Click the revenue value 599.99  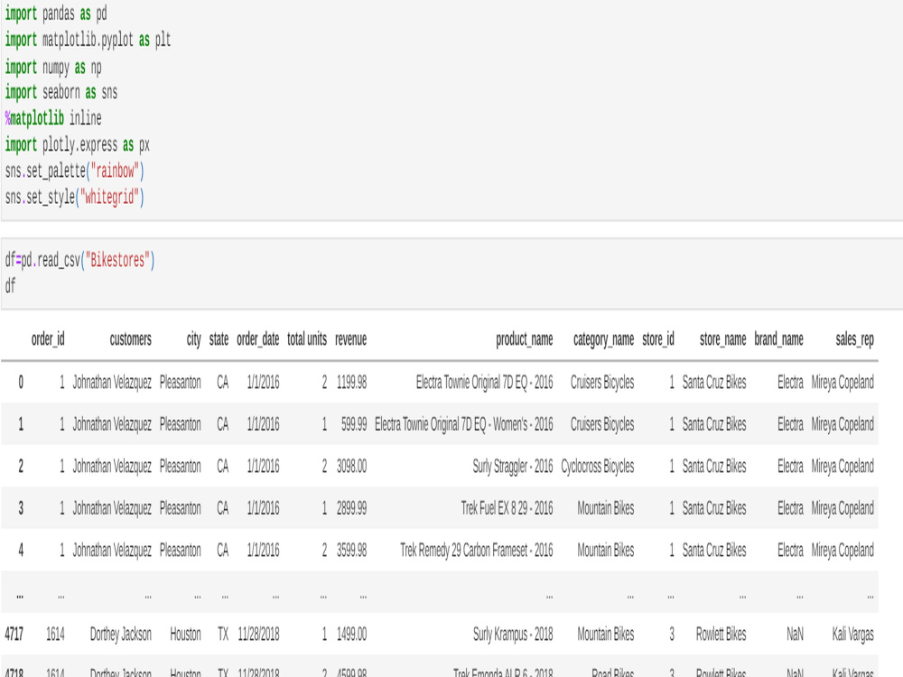[x=354, y=424]
